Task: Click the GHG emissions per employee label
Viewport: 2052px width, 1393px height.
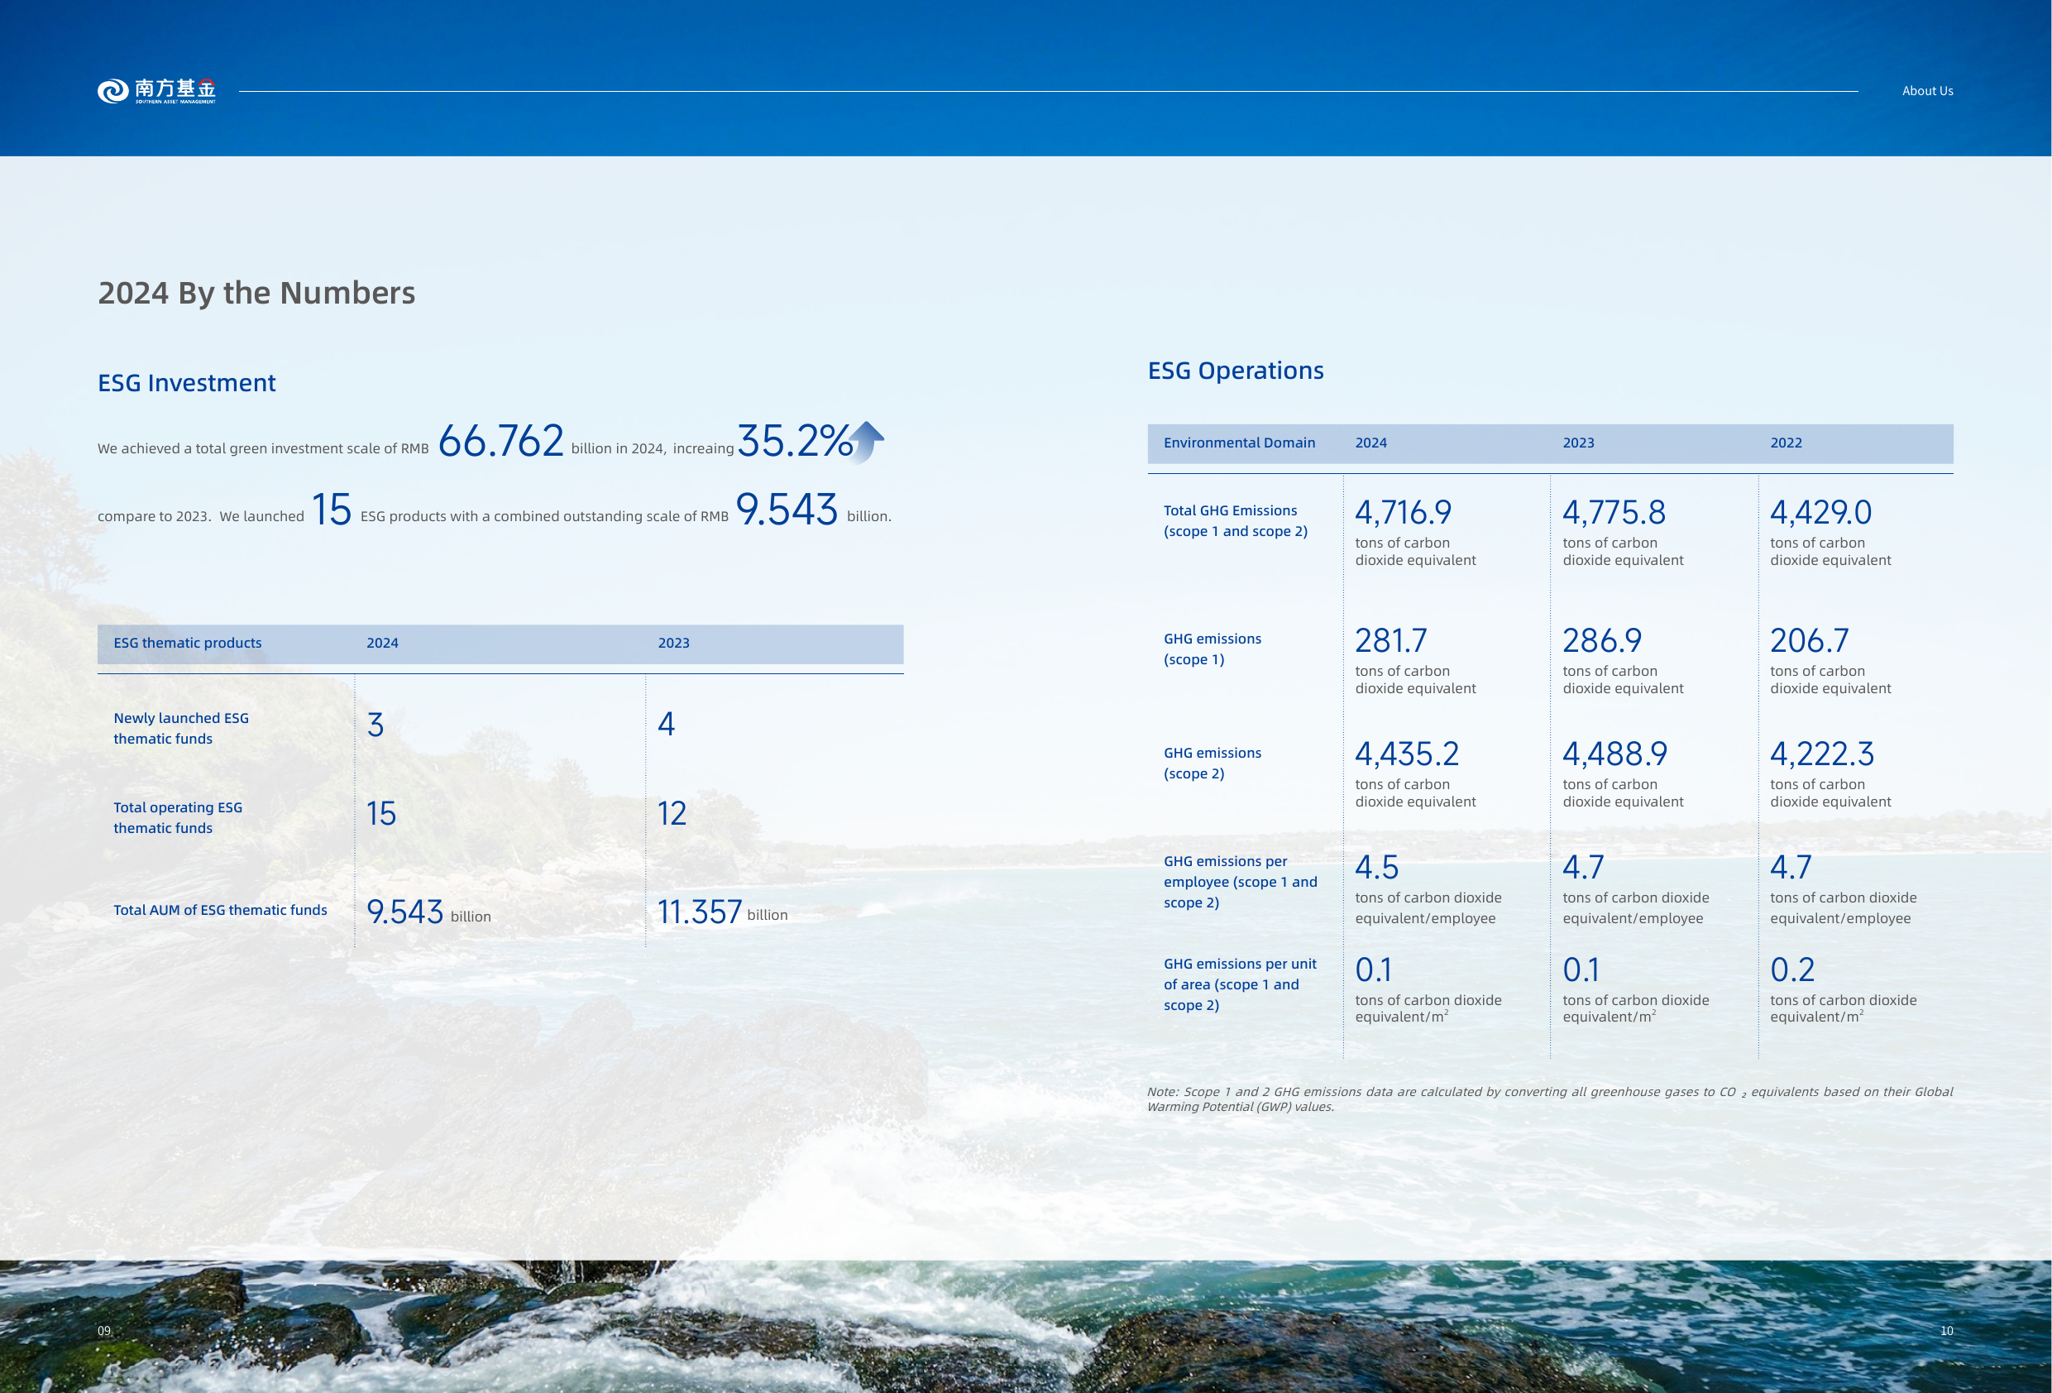Action: click(1240, 882)
